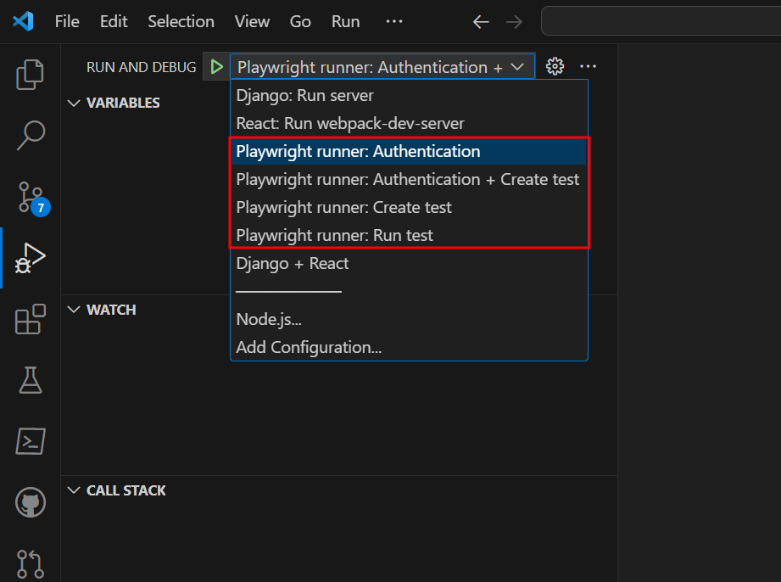Open the terminal icon view in activity bar
Screen dimensions: 781x582
31,441
